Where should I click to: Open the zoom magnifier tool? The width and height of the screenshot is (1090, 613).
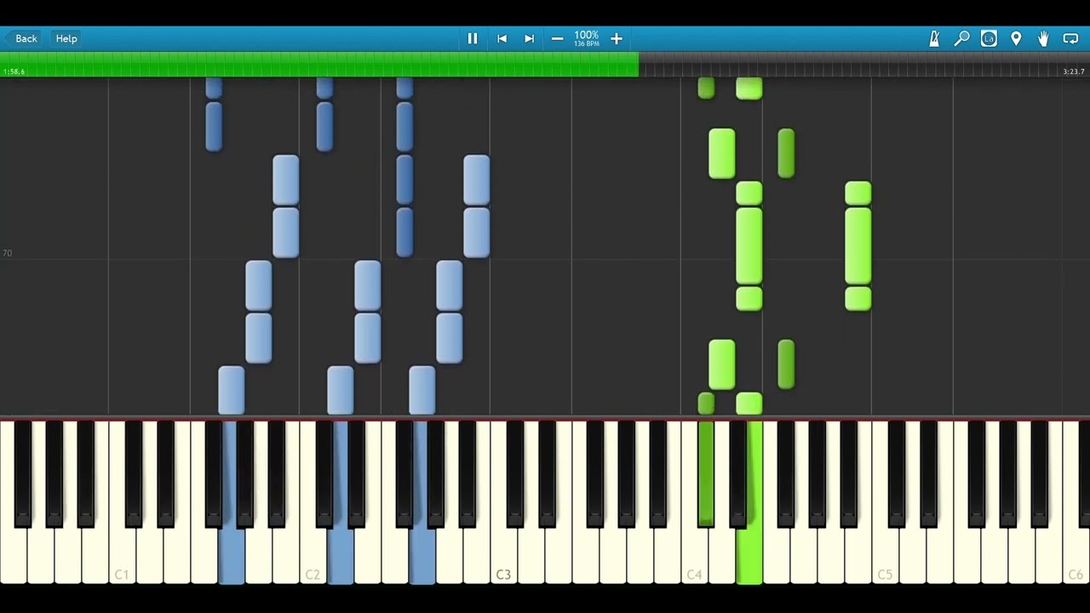[961, 38]
